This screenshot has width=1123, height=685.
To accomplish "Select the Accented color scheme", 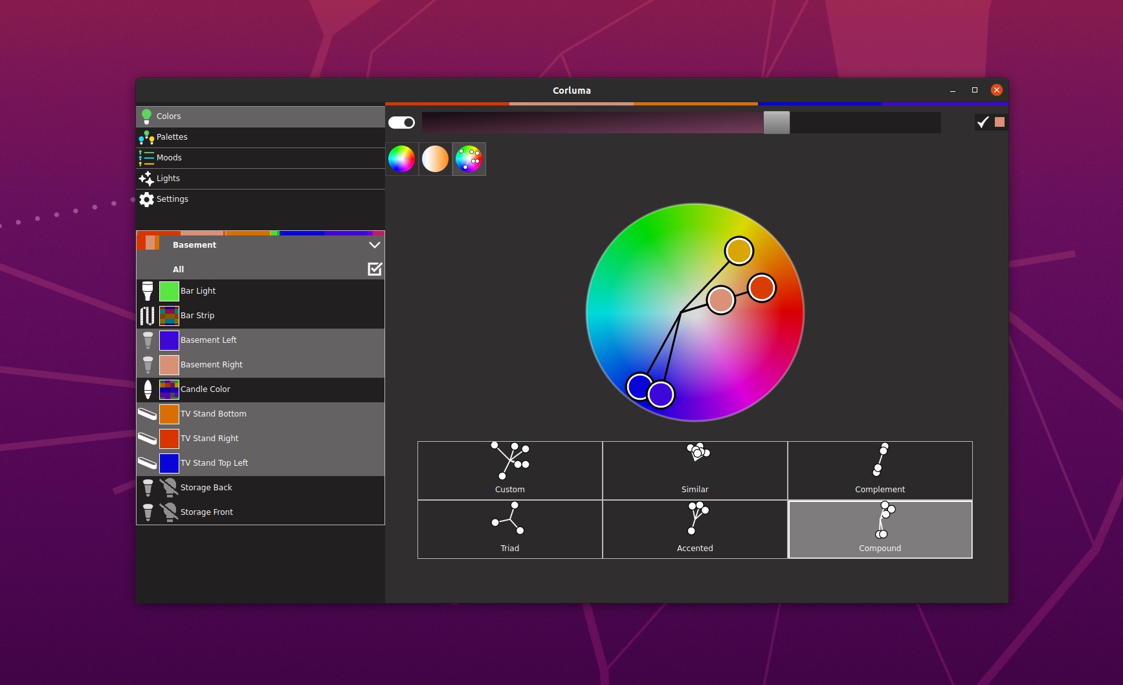I will tap(695, 529).
